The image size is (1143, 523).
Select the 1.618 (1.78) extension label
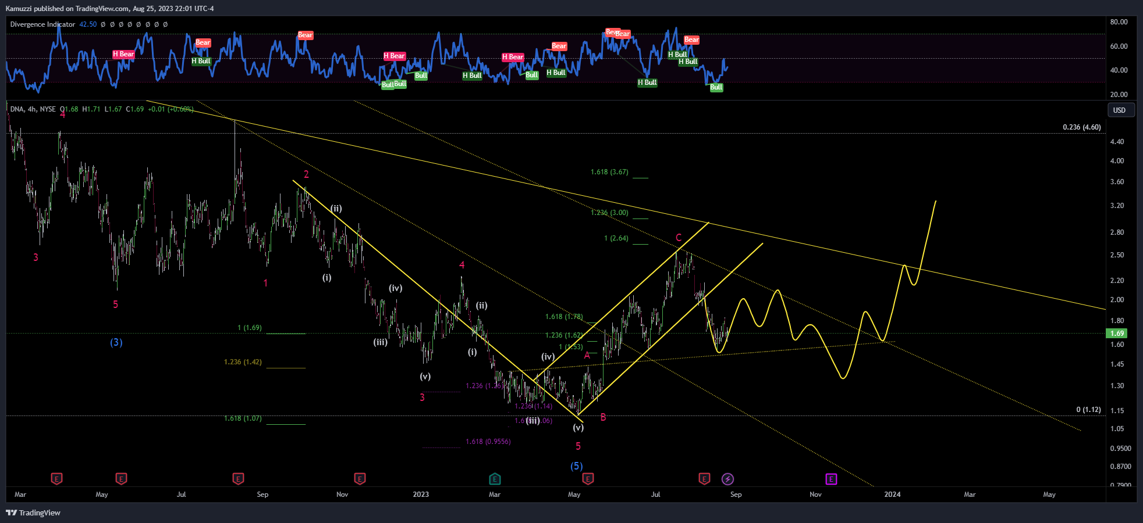pyautogui.click(x=564, y=317)
